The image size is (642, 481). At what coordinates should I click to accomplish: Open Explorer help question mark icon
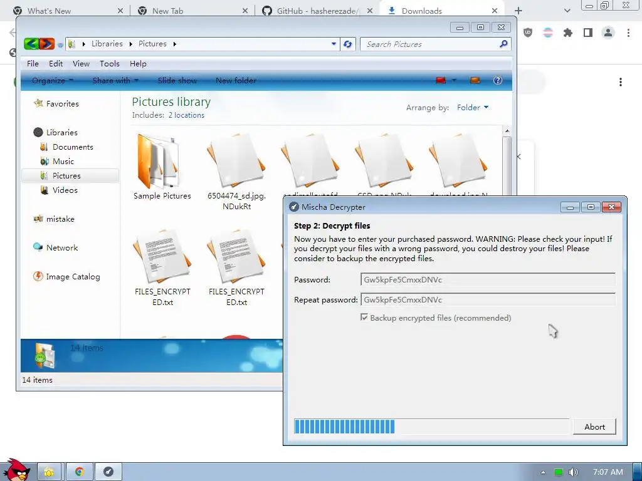pos(497,80)
